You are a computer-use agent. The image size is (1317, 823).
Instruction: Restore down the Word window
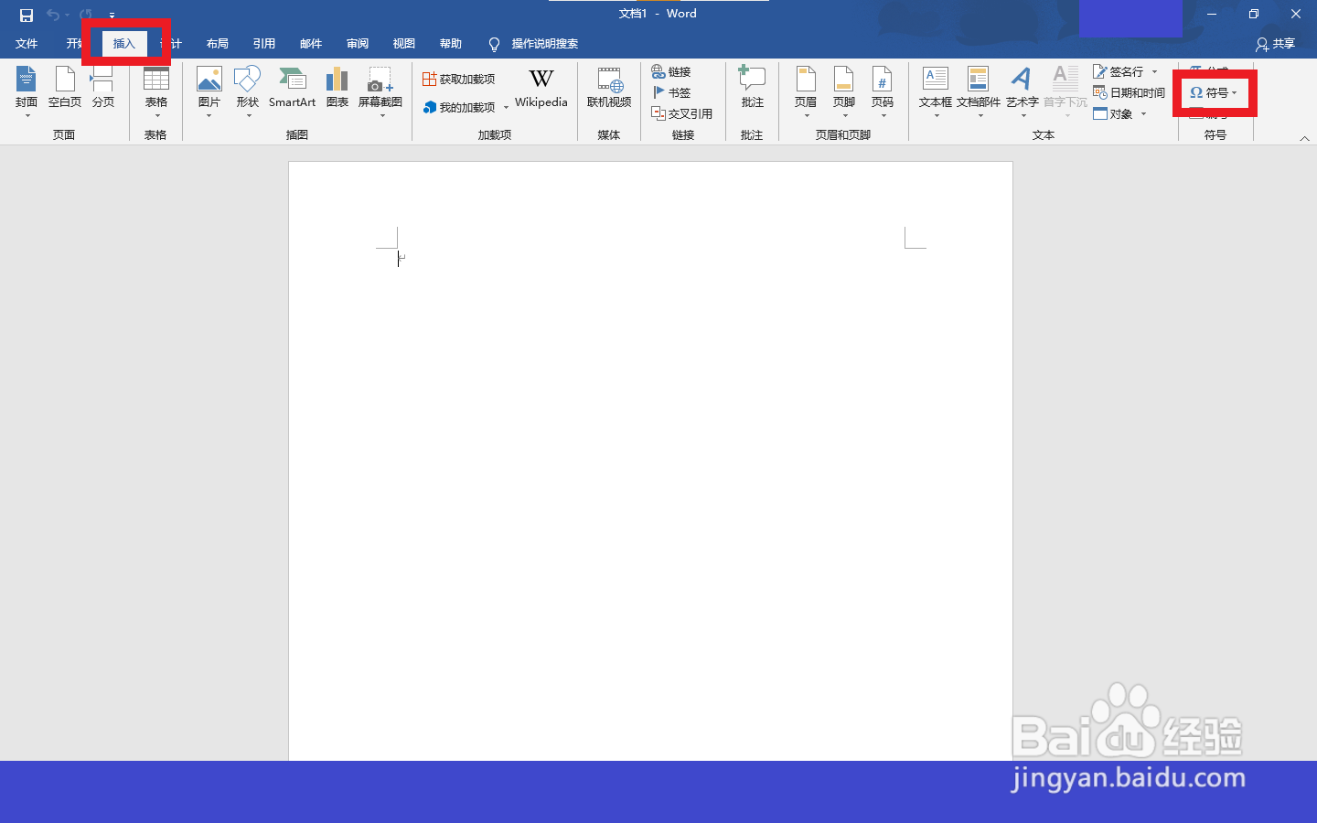coord(1254,14)
